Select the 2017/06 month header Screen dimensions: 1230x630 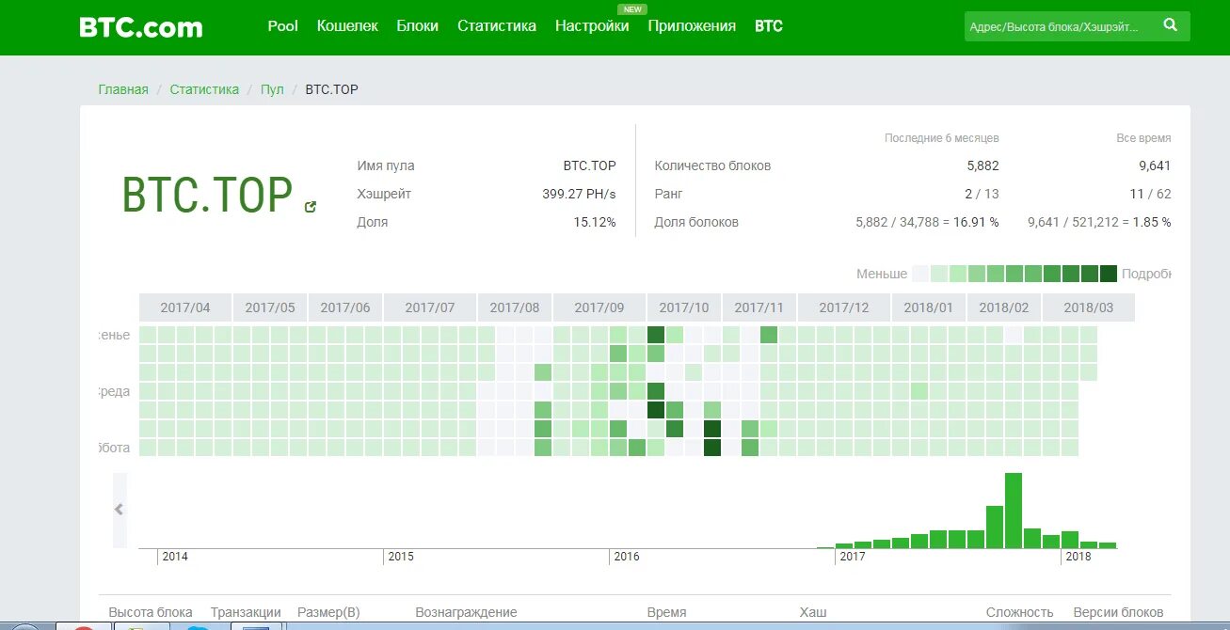tap(345, 307)
